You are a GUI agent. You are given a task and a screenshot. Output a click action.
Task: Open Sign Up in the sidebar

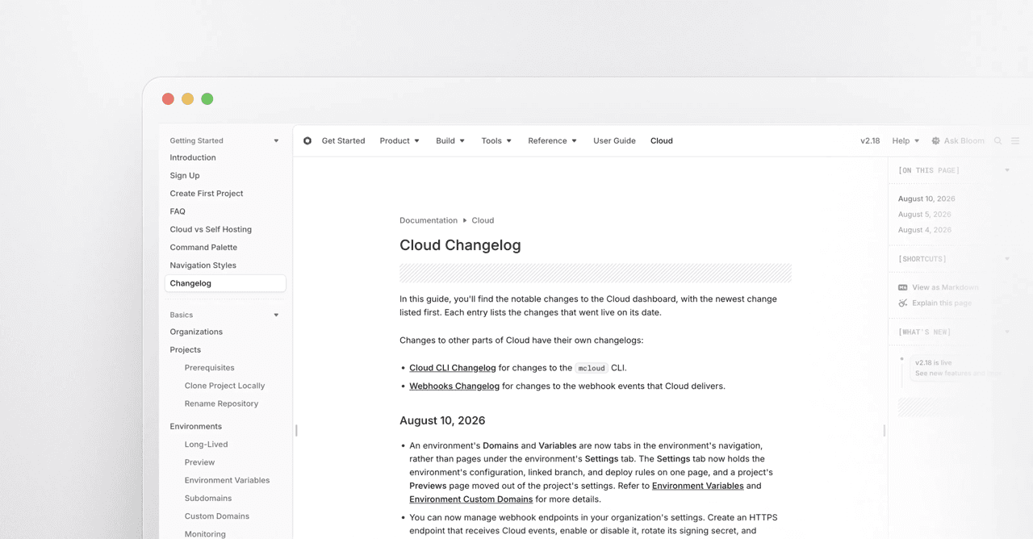pos(185,175)
